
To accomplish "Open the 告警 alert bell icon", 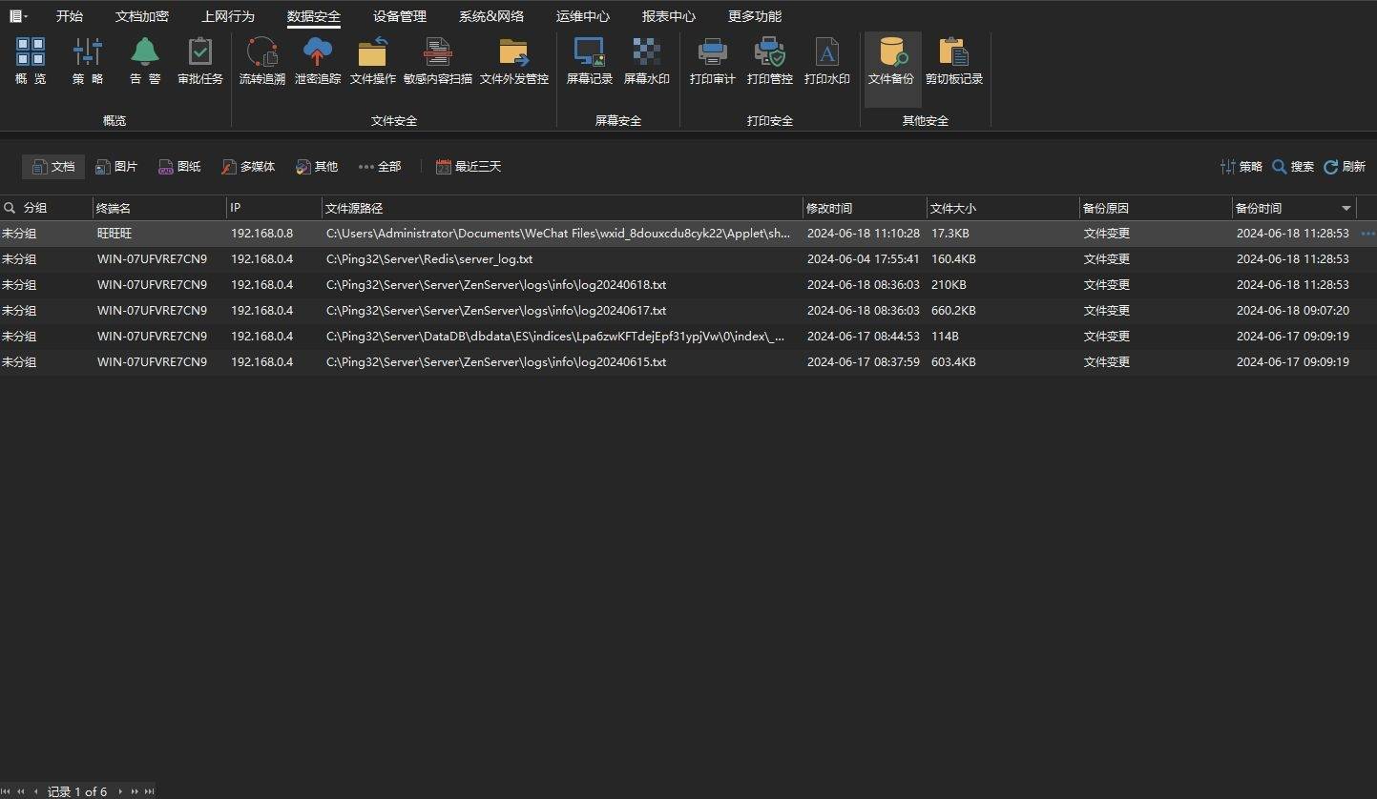I will click(145, 61).
